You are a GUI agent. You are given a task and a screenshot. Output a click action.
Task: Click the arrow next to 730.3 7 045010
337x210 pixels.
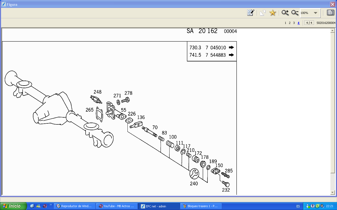(231, 48)
